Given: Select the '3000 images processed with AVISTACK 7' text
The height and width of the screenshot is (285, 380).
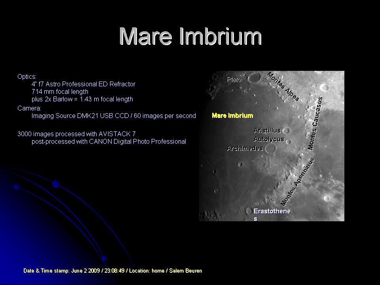Looking at the screenshot, I should pos(79,134).
